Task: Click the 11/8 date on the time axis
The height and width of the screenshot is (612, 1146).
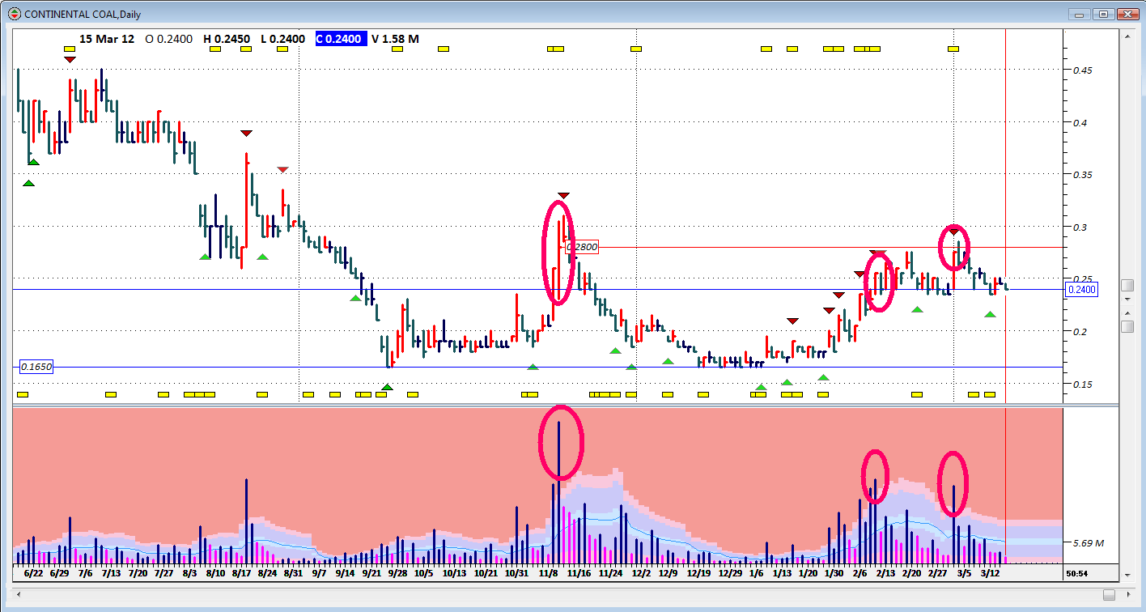Action: tap(549, 572)
